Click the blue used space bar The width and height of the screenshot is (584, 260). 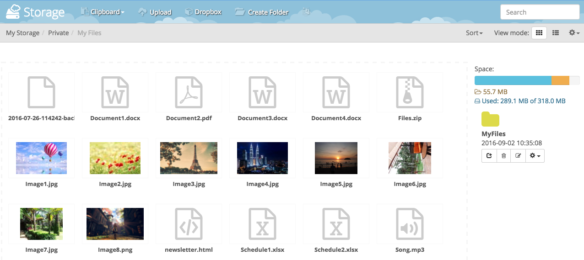[513, 80]
